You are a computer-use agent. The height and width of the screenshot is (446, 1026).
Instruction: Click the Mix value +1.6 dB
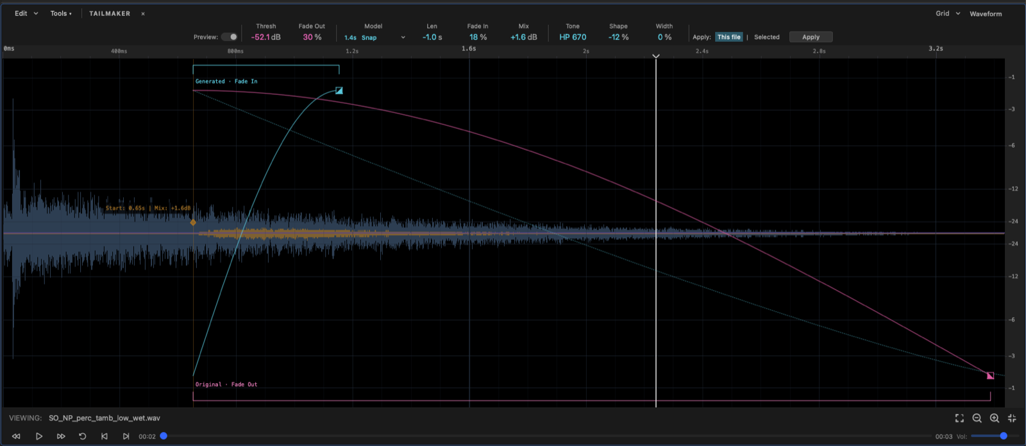click(524, 37)
